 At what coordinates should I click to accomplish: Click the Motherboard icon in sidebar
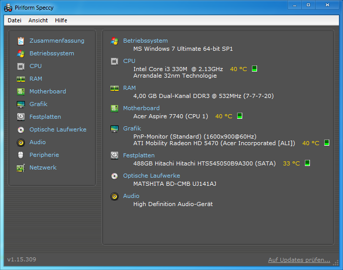[21, 91]
